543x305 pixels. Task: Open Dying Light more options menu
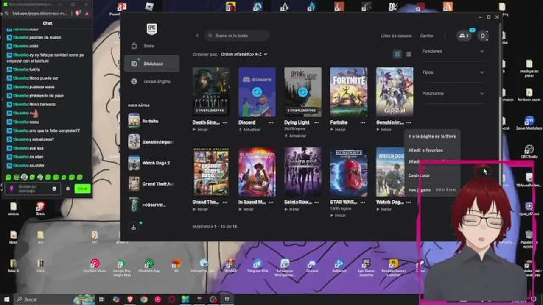317,122
